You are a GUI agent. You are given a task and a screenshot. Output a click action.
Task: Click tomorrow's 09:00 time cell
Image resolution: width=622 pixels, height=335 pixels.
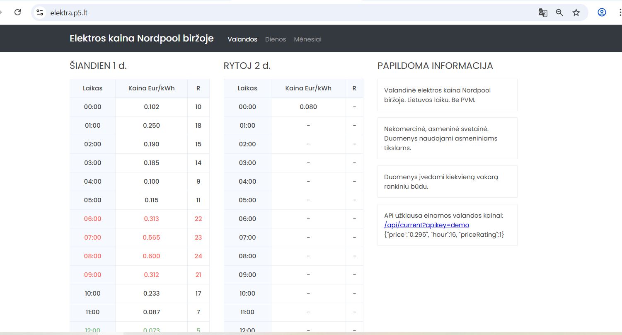pos(247,275)
